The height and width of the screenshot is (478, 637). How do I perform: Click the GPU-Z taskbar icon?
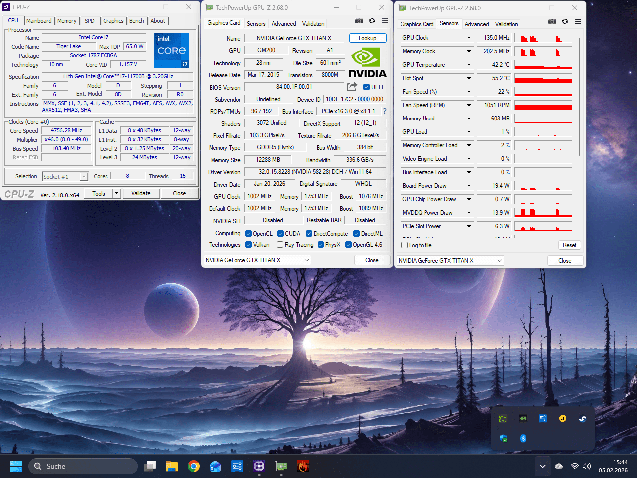click(x=281, y=466)
